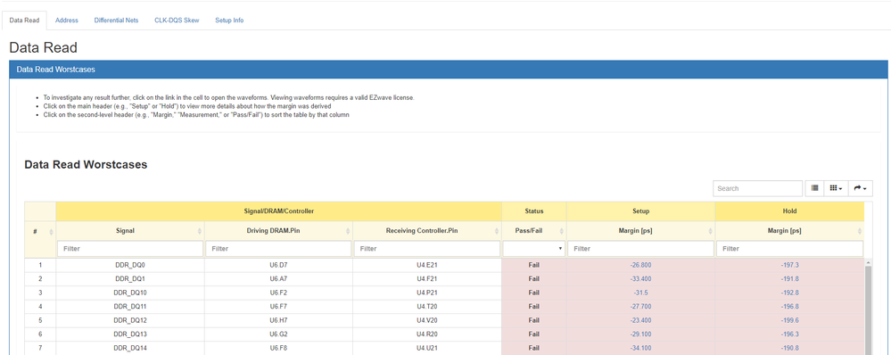Click receiving pin cell U4.P21
Viewport: 891px width, 355px height.
tap(426, 293)
